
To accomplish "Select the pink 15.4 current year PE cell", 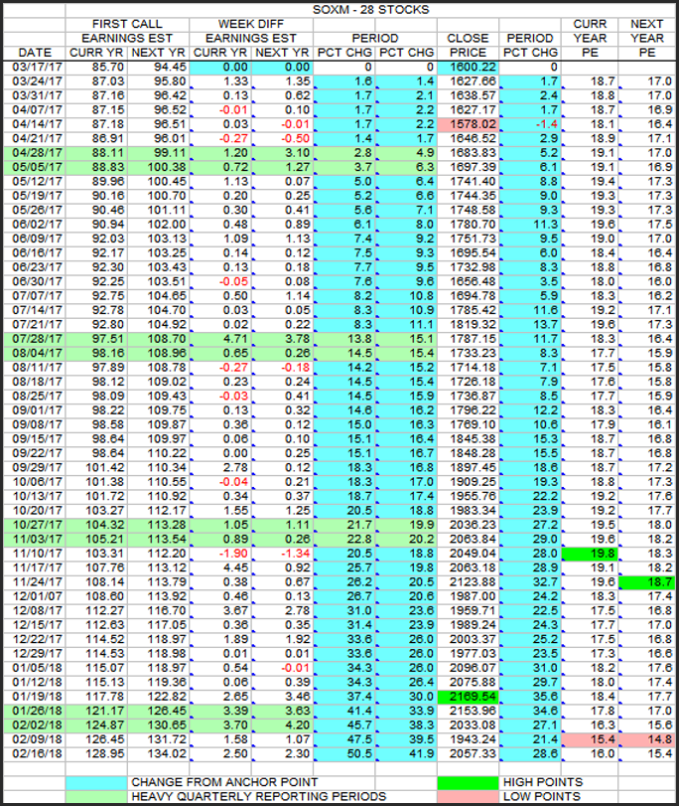I will point(590,739).
